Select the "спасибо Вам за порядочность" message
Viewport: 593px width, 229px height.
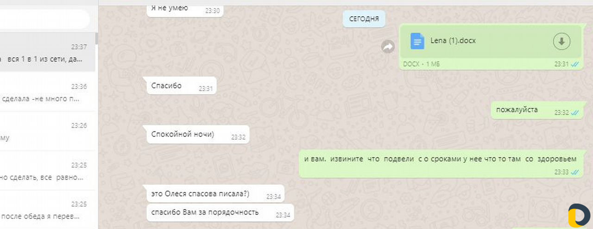(220, 212)
